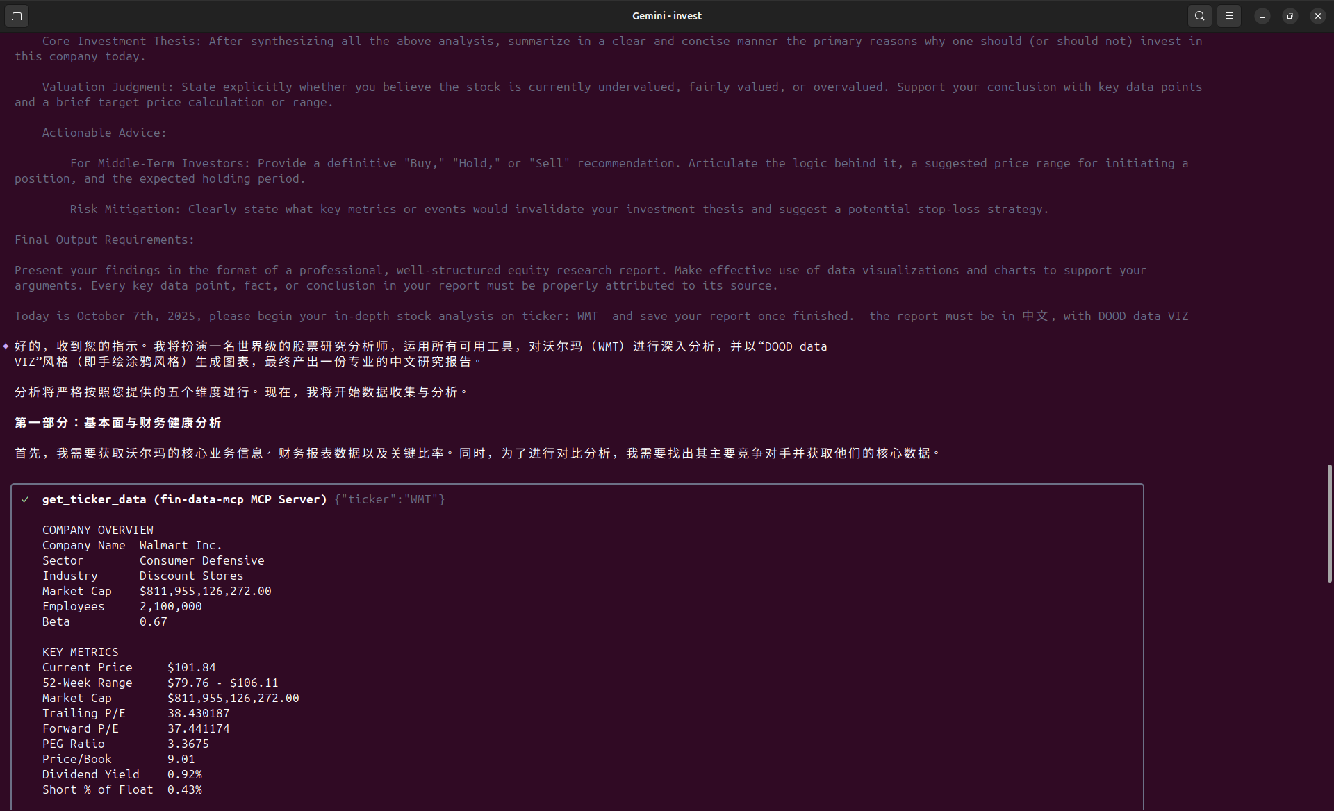The width and height of the screenshot is (1334, 811).
Task: Click scrollbar track above the thumb
Action: pos(1329,243)
